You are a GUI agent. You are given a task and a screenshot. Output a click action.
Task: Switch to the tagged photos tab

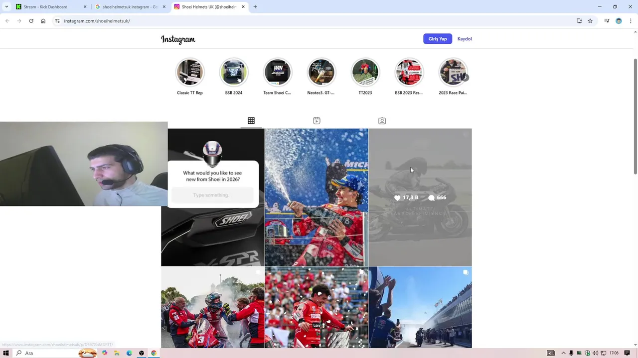[382, 121]
